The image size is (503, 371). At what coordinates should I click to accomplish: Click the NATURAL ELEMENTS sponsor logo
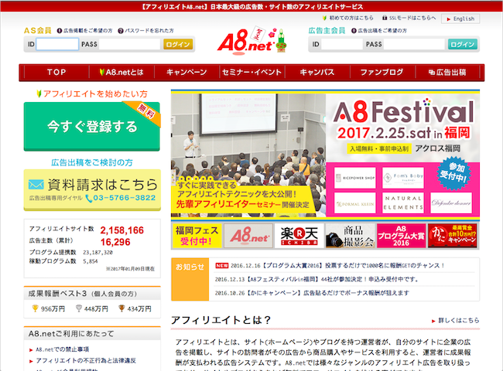pos(403,203)
